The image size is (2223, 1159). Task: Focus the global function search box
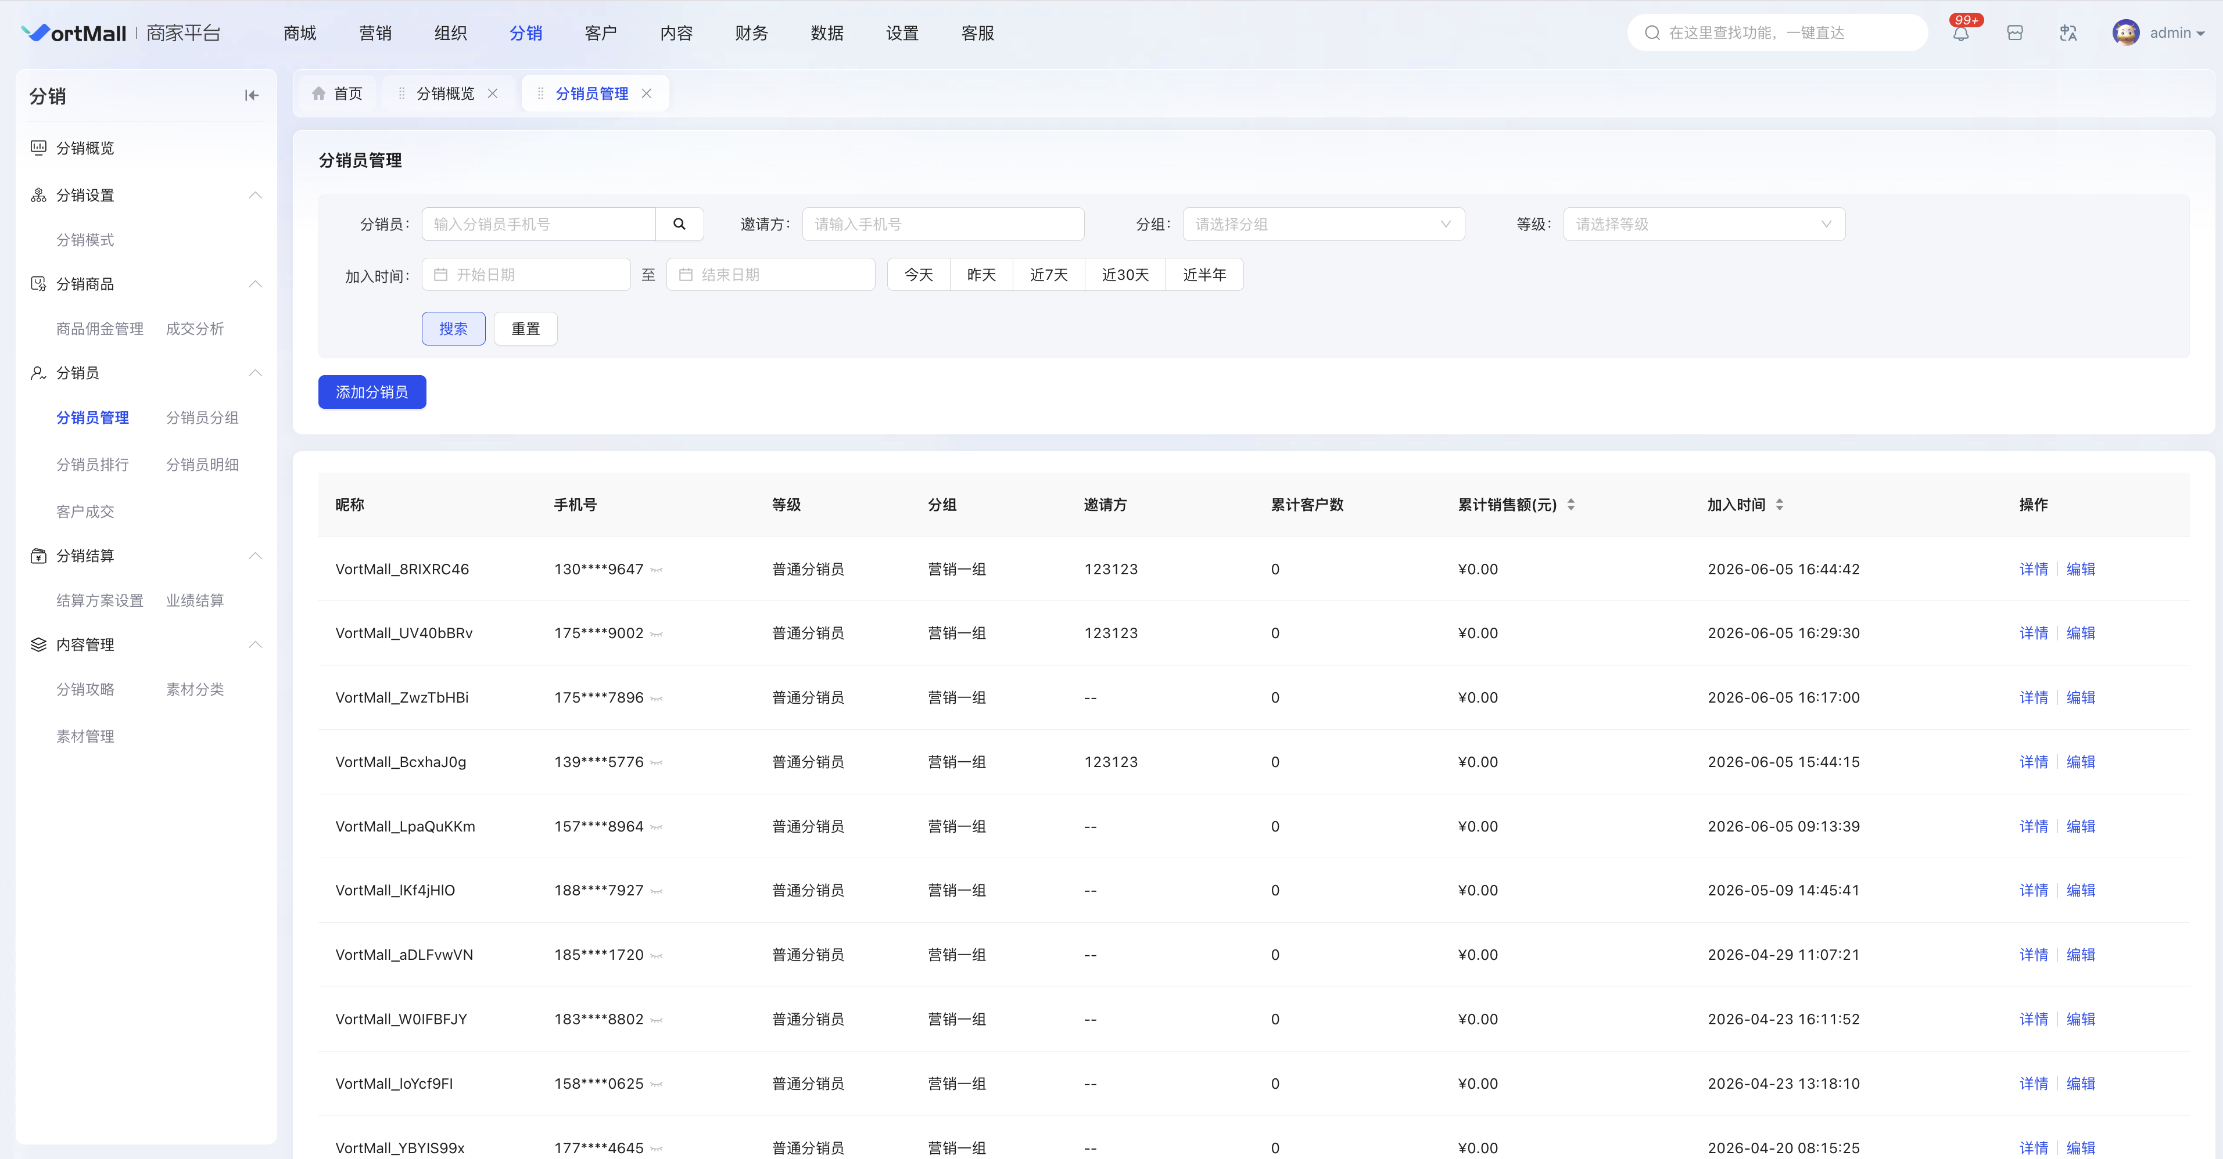pos(1778,33)
